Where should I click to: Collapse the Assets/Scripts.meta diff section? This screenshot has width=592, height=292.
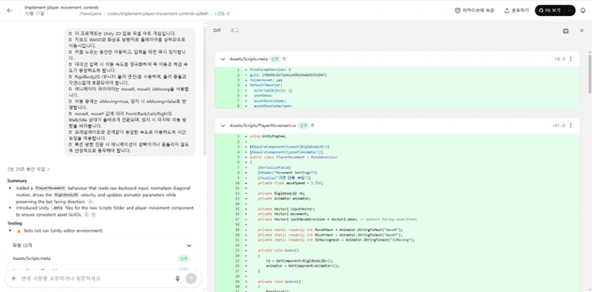coord(223,59)
